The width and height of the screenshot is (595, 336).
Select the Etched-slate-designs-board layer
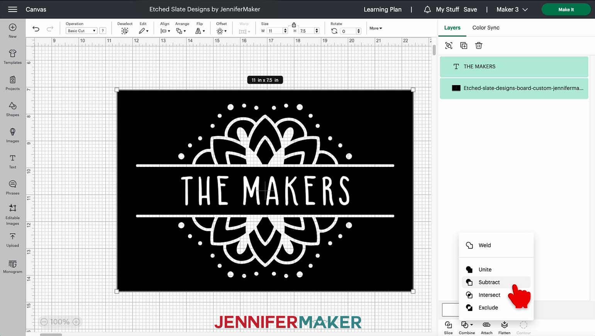coord(514,88)
